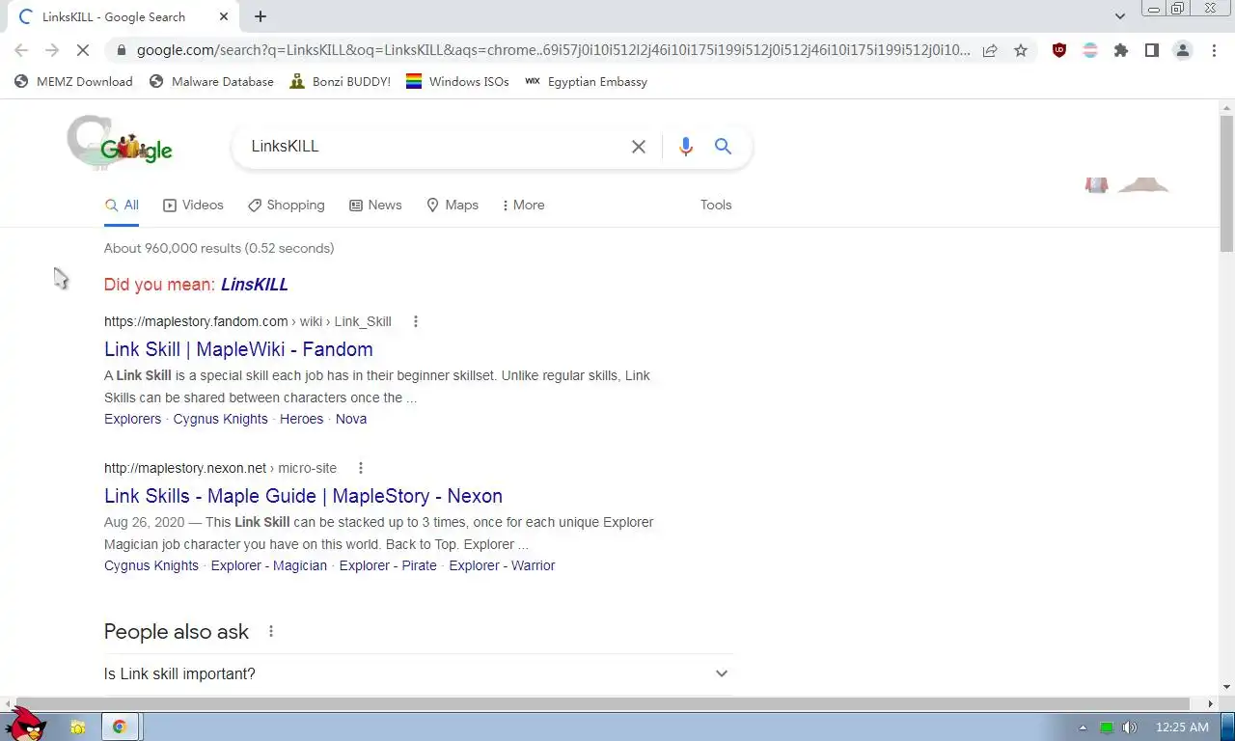Viewport: 1235px width, 741px height.
Task: Open Cygnus Knights sitelink under Nexon result
Action: 151,565
